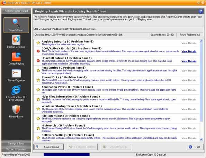
Task: Click the blue help question mark icon in header
Action: click(200, 11)
